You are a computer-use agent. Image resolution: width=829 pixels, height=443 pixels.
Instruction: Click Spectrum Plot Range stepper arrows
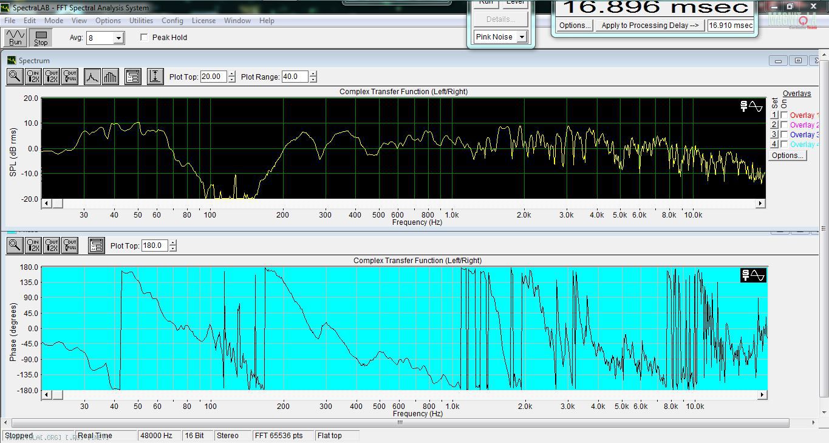[x=313, y=77]
